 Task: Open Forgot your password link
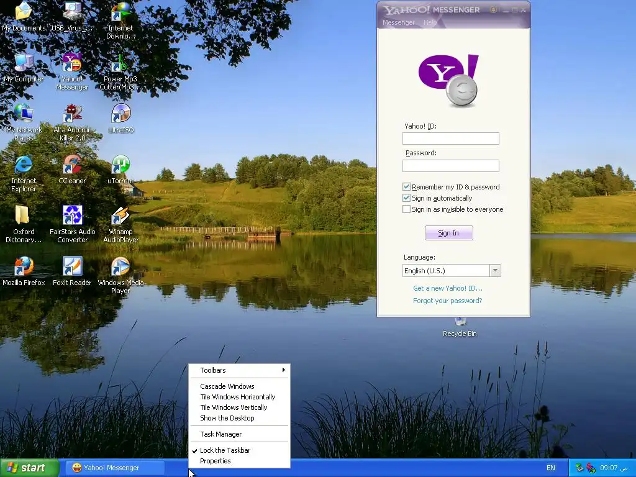point(447,301)
